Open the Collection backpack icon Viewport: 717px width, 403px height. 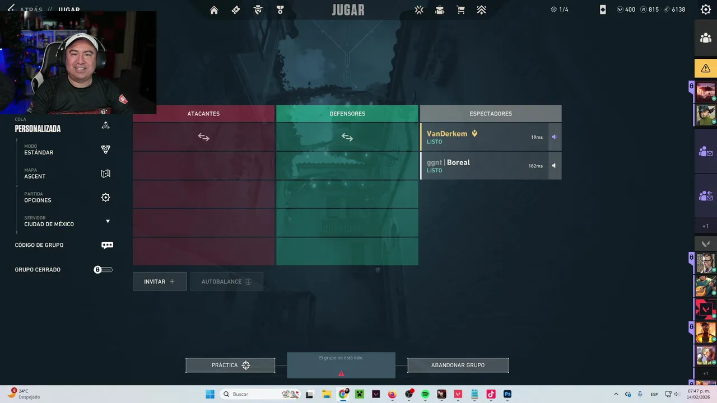coord(440,10)
